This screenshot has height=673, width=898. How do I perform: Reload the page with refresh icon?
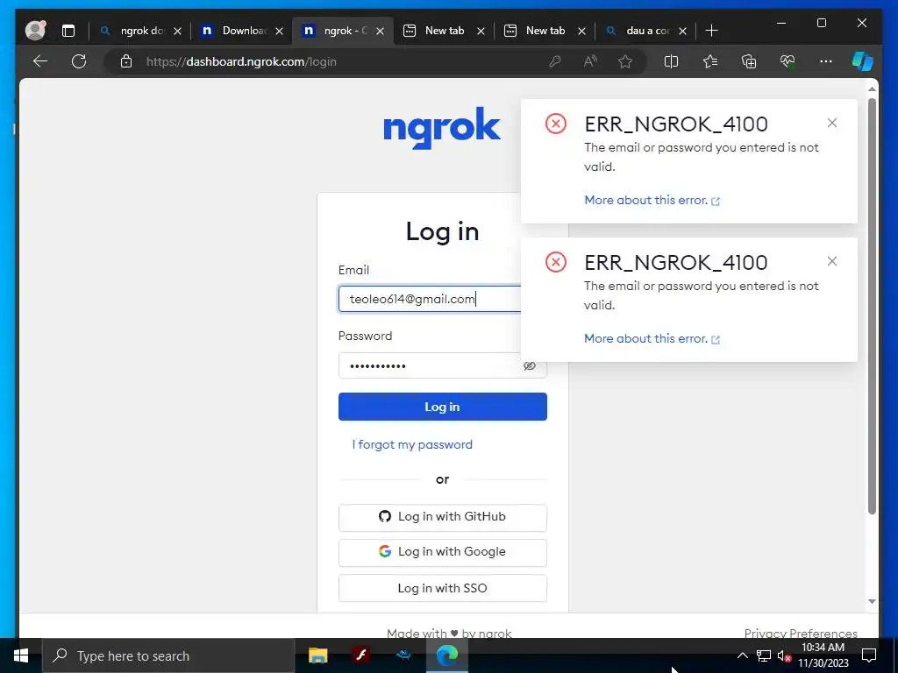click(x=79, y=61)
